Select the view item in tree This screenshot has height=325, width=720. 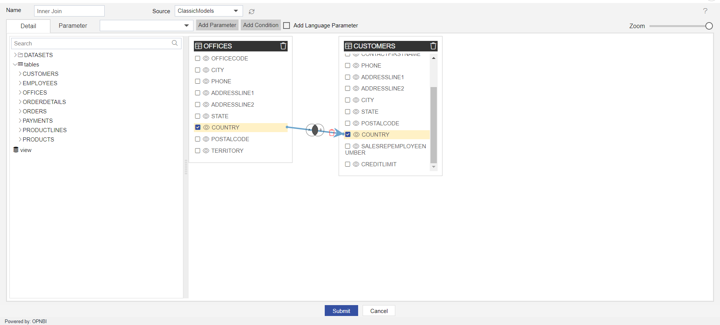[26, 150]
